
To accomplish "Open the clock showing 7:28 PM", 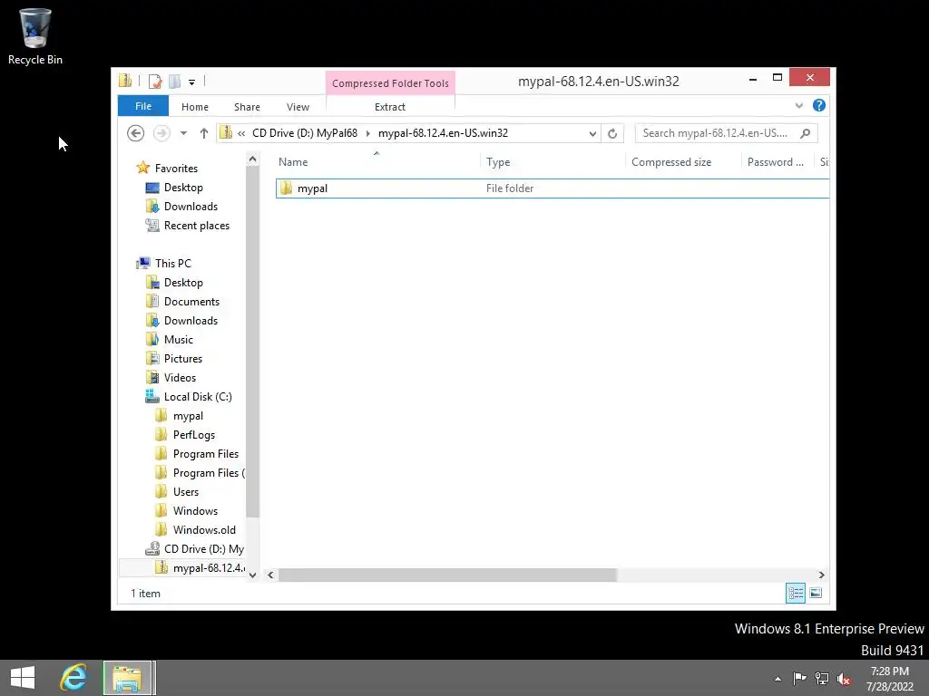I will (x=890, y=679).
